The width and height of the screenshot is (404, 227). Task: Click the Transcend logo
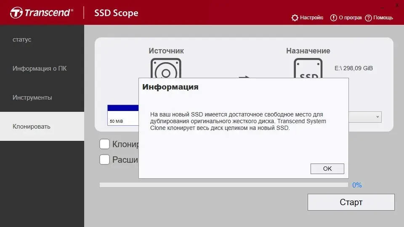click(x=42, y=13)
